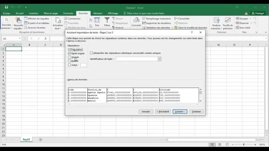Click the Annuler button
This screenshot has height=151, width=269.
tap(146, 112)
